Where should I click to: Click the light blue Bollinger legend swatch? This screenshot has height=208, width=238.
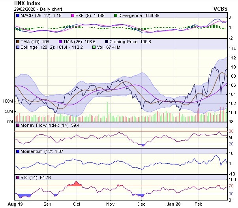17,47
